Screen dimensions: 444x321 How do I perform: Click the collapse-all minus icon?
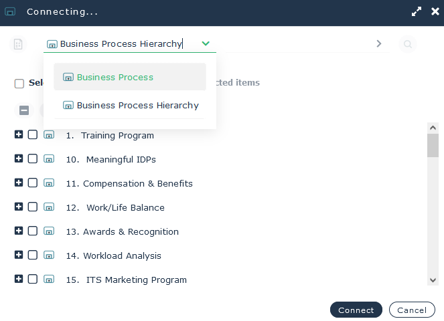coord(24,110)
